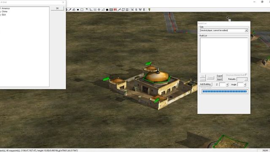Viewport: 270px width, 152px height.
Task: Click the E compass direction toolbar button
Action: tap(144, 10)
